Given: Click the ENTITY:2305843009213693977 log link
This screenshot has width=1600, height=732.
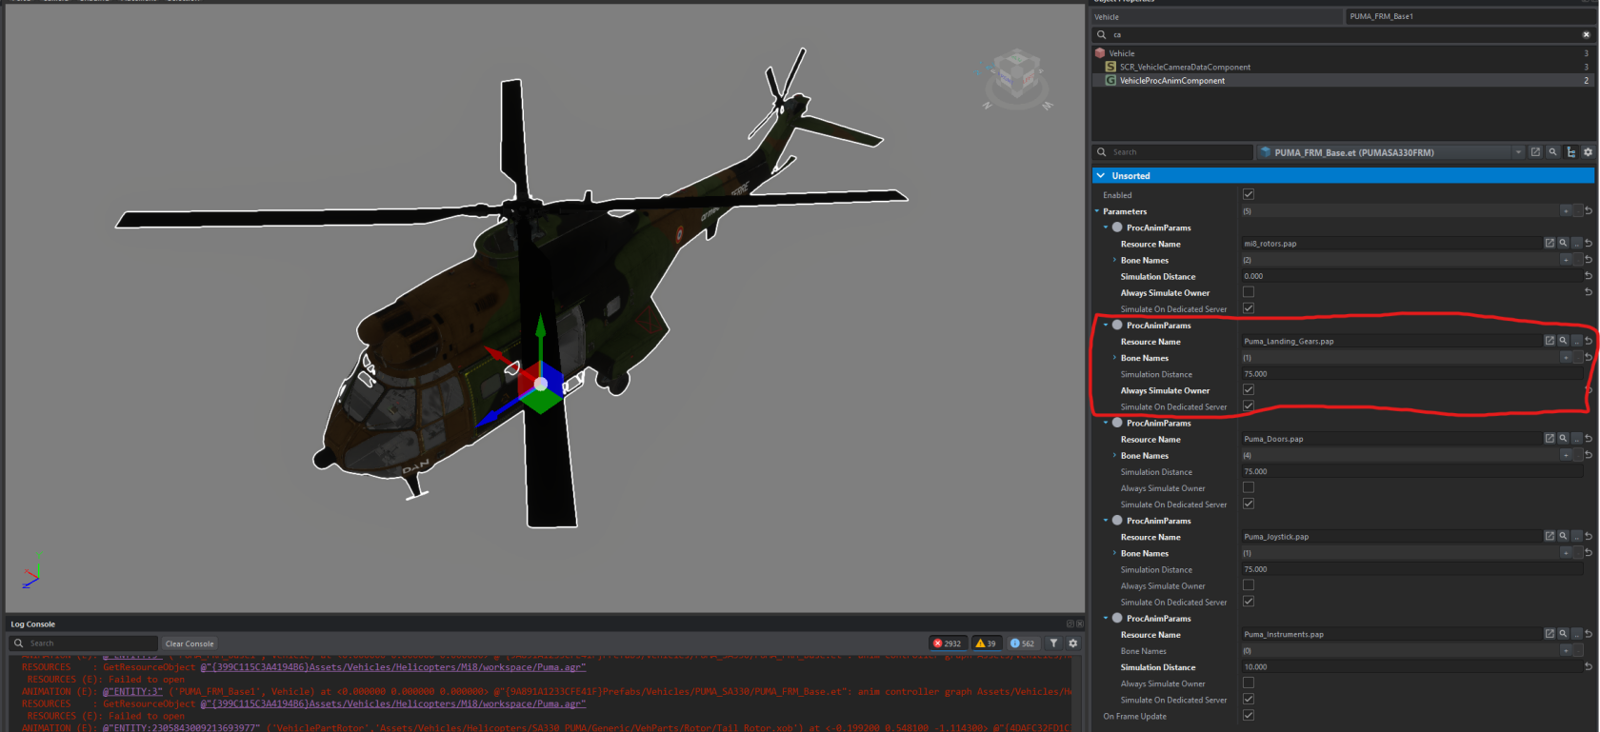Looking at the screenshot, I should (x=181, y=728).
